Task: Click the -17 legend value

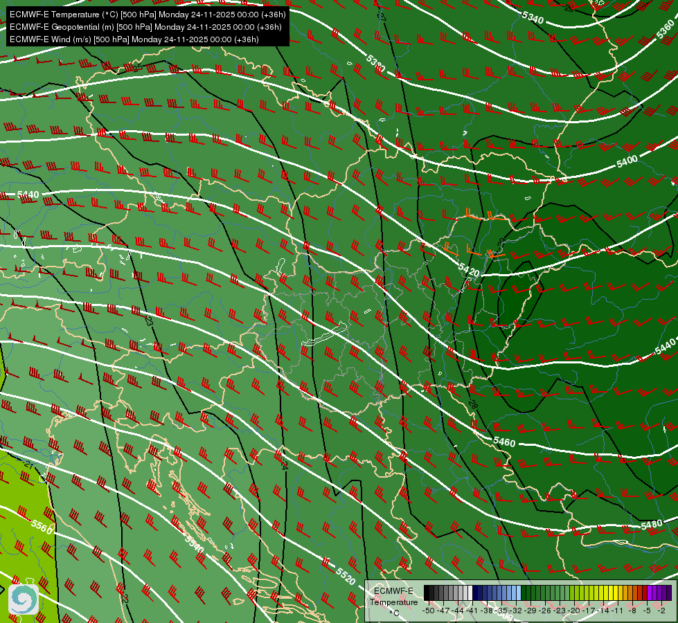Action: [589, 611]
